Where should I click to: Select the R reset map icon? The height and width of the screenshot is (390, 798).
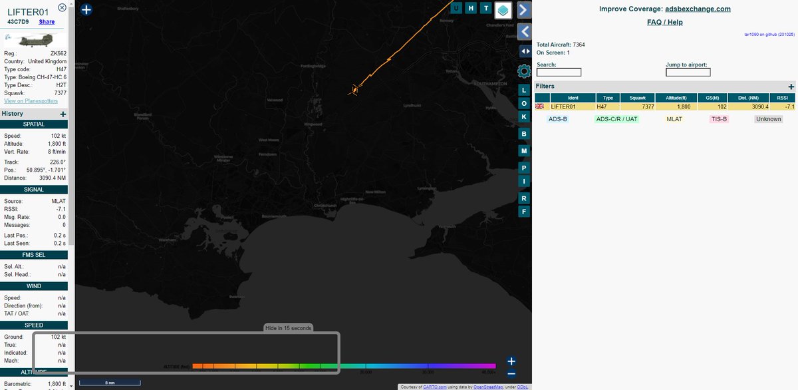click(x=523, y=198)
